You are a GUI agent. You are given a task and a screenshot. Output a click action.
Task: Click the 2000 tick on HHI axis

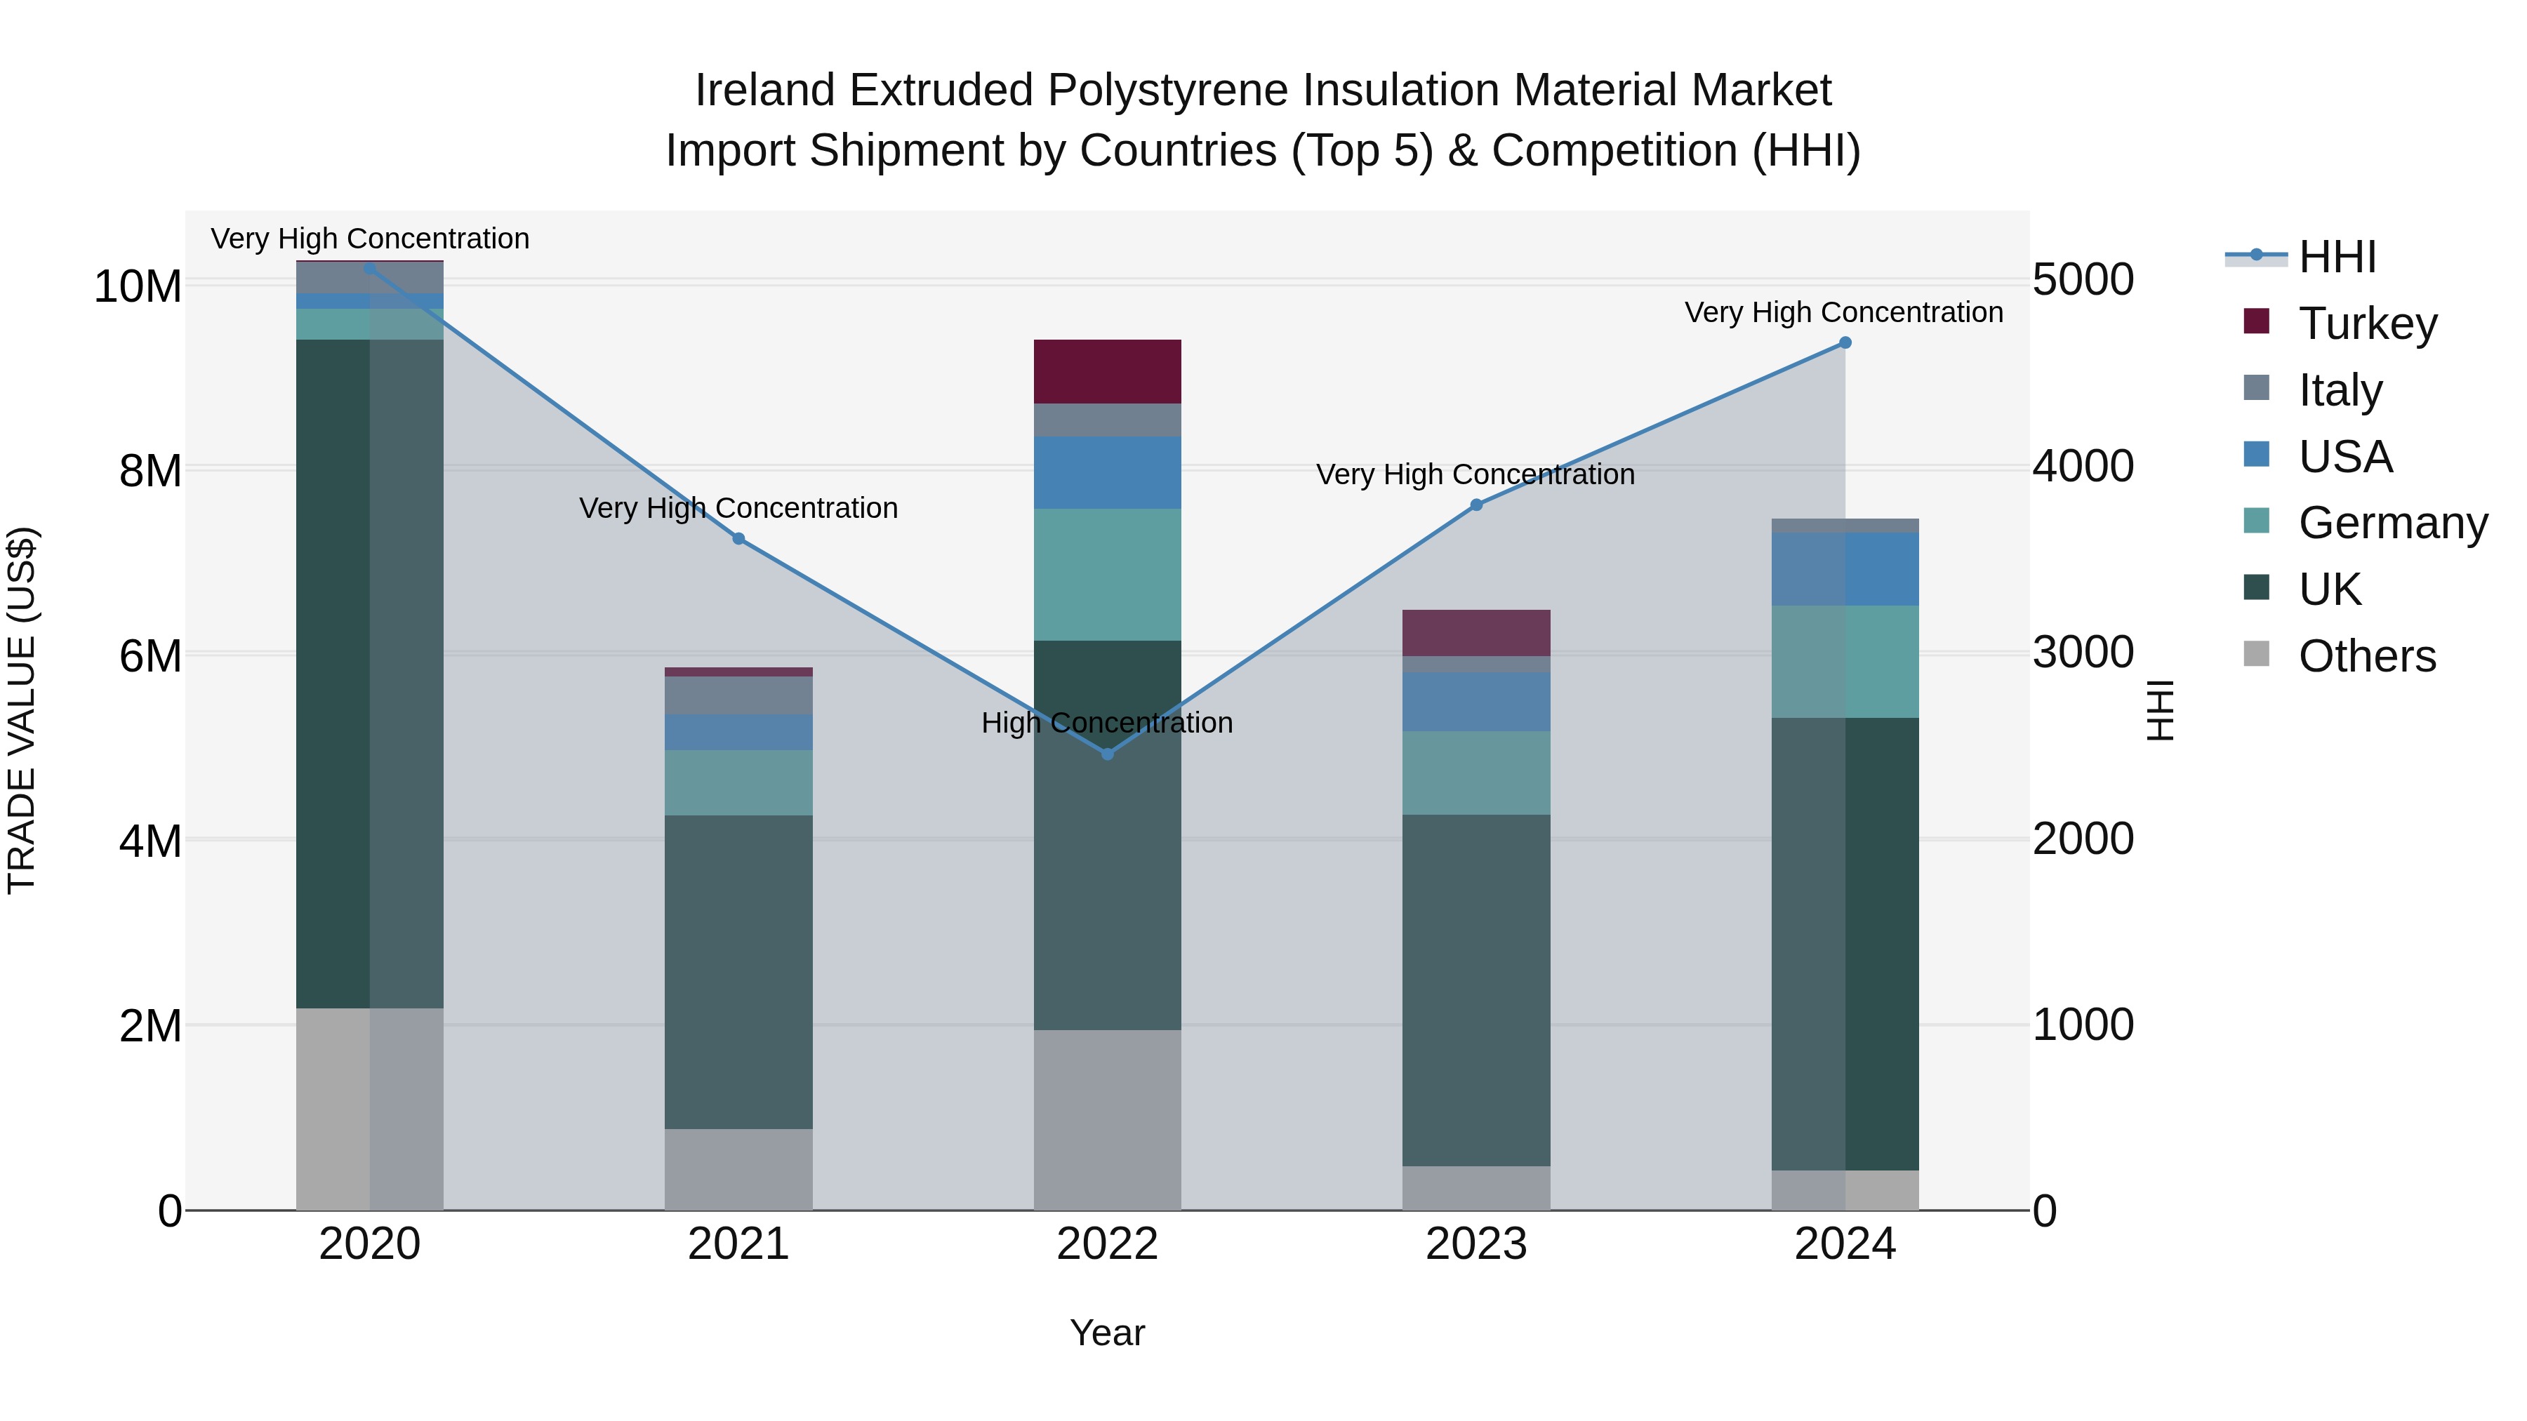click(2083, 839)
